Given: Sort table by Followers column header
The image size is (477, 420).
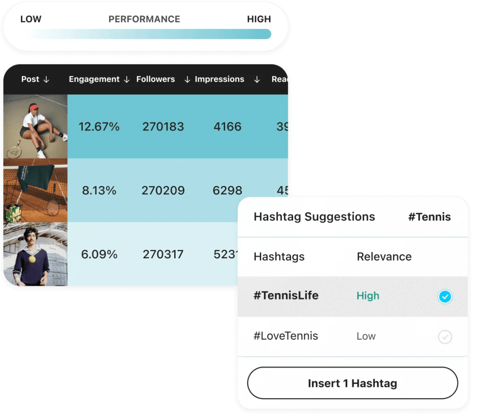Looking at the screenshot, I should pos(156,79).
